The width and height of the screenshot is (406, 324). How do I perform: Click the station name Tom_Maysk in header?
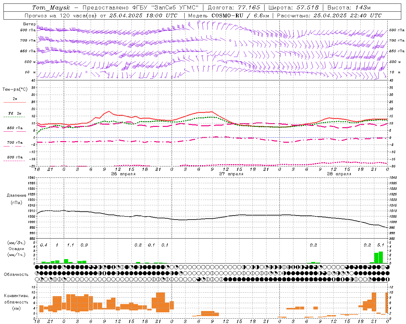tap(51, 8)
